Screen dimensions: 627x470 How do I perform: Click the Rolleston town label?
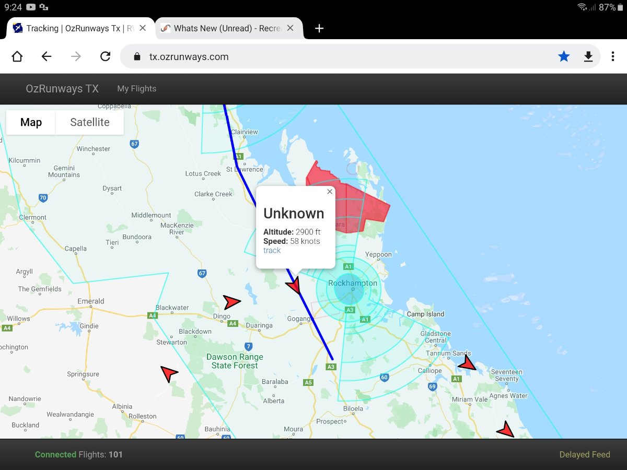tap(142, 416)
